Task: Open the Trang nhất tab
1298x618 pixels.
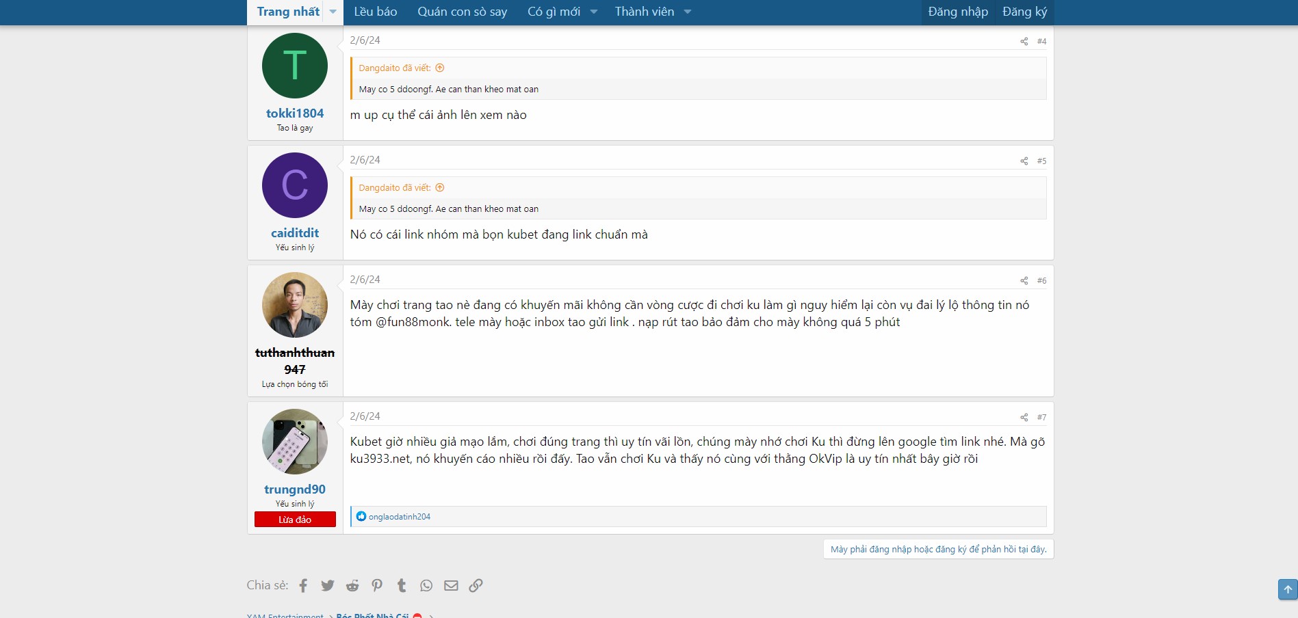Action: (x=288, y=12)
